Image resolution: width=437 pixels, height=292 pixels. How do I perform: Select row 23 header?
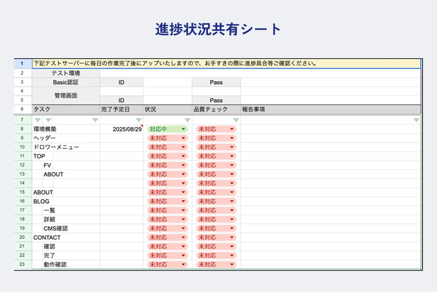(x=22, y=265)
